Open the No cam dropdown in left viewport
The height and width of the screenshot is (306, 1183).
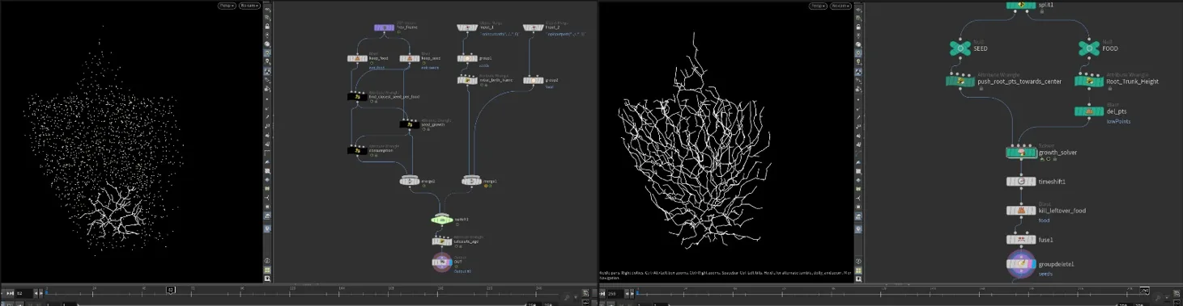pyautogui.click(x=249, y=6)
